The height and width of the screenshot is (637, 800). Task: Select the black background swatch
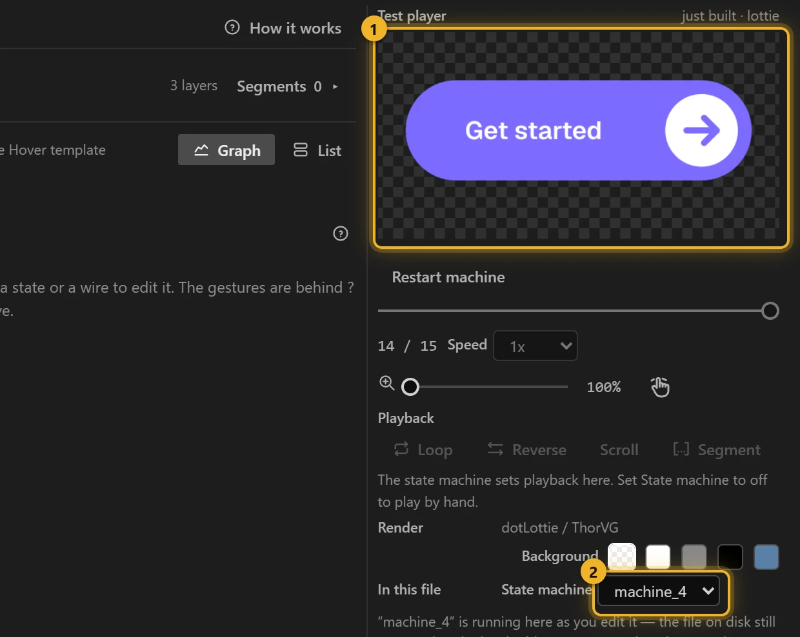[730, 557]
